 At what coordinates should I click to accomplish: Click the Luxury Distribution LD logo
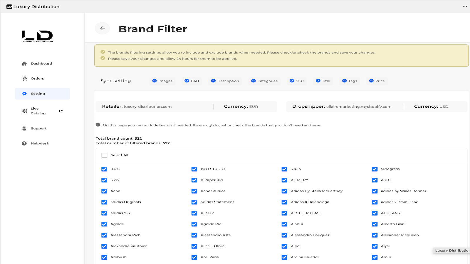[37, 36]
